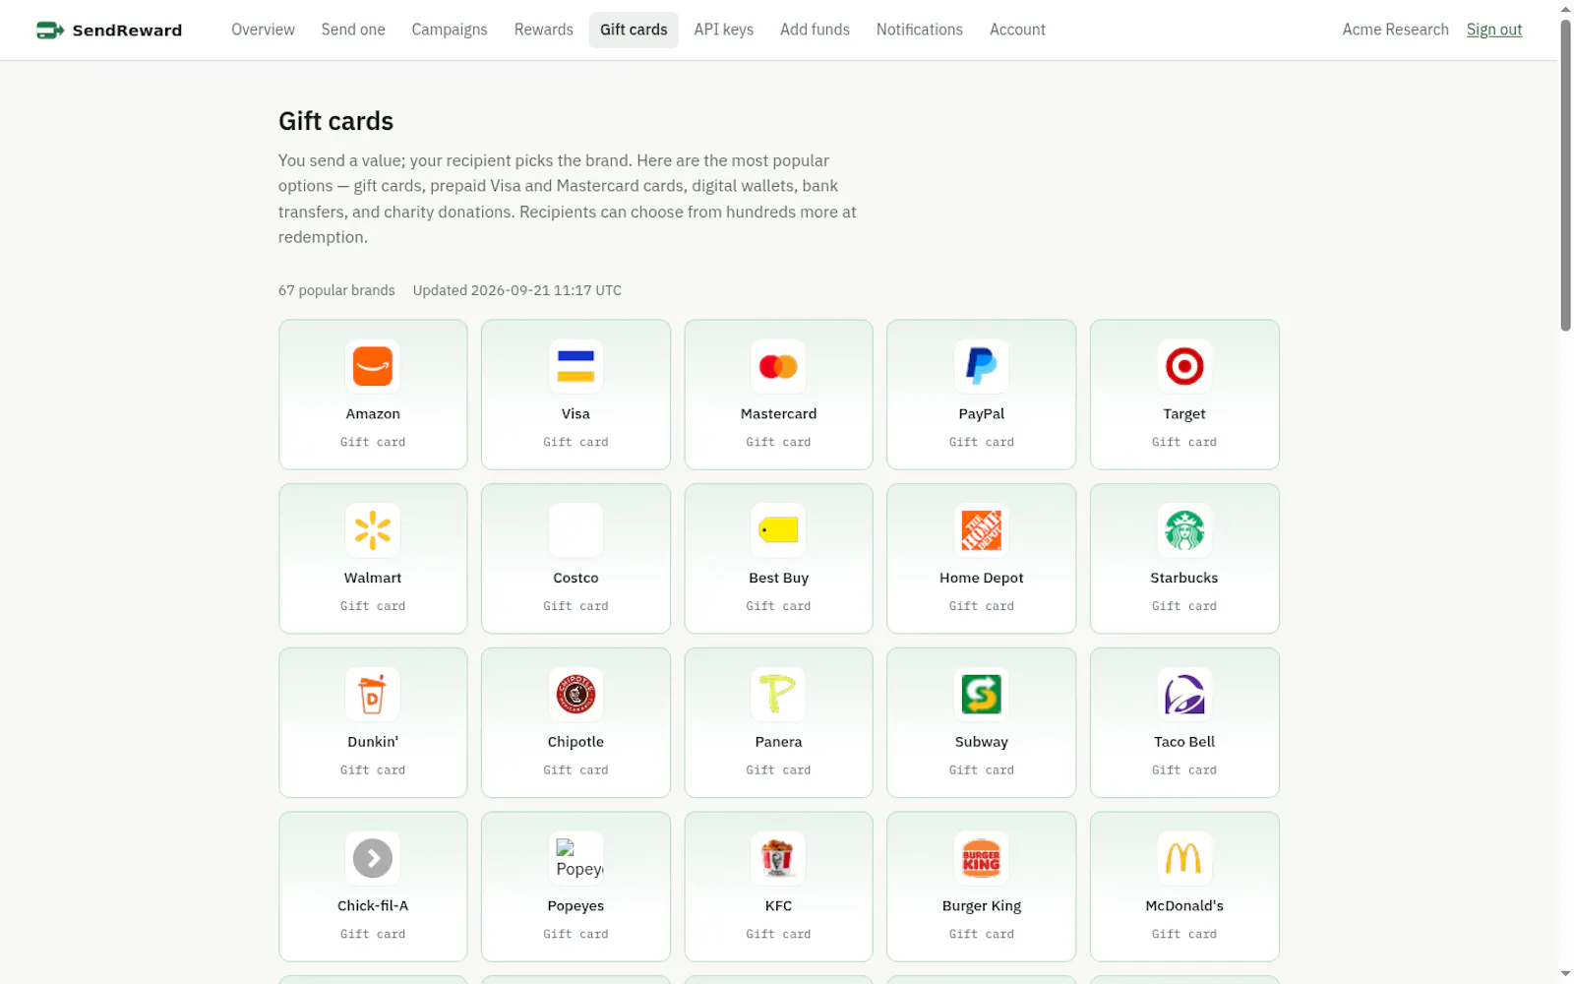Screen dimensions: 1574x984
Task: Click the vertical page scrollbar thumb
Action: tap(1565, 175)
